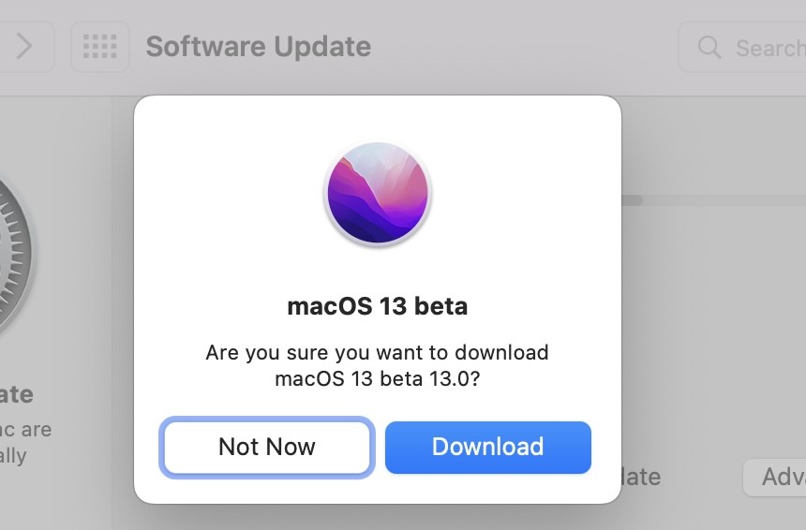Click the forward navigation chevron

point(25,47)
